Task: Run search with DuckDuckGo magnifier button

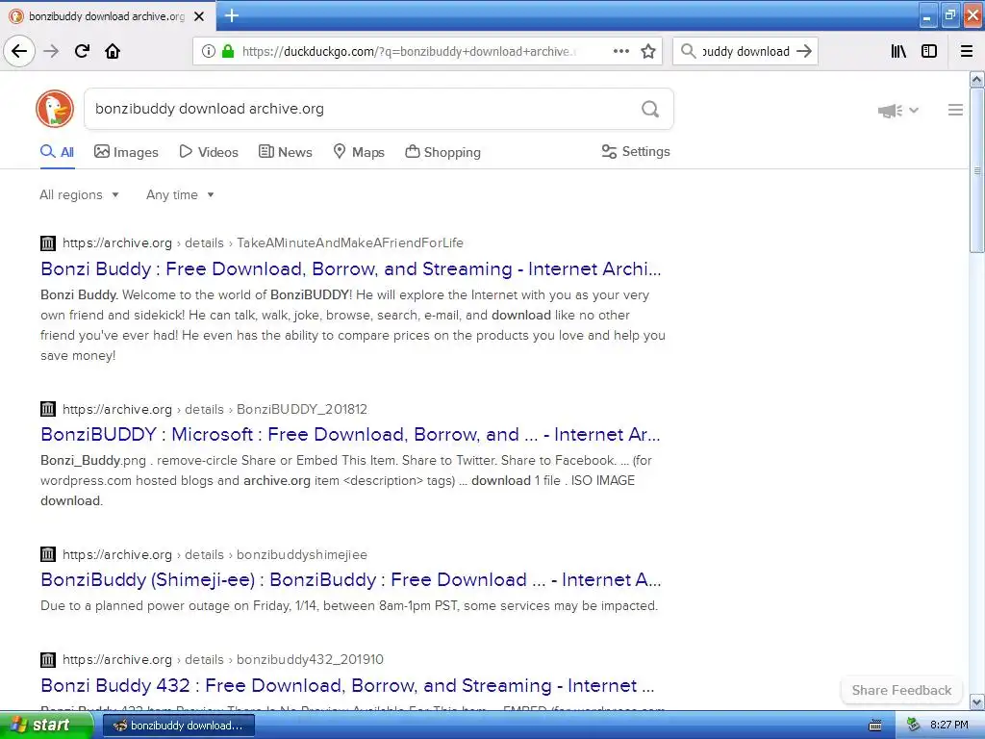Action: tap(650, 109)
